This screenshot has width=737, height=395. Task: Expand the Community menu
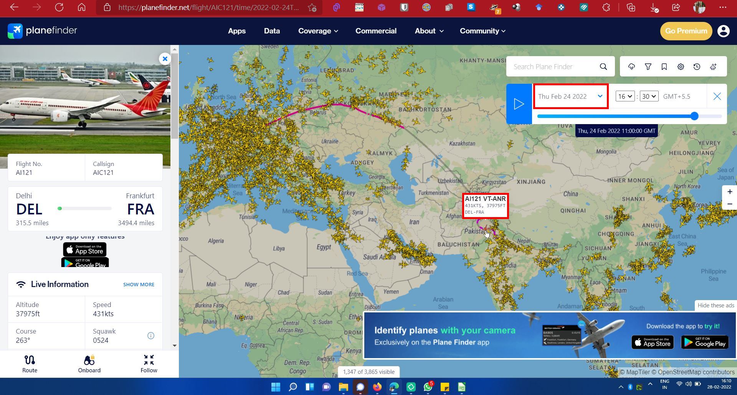[483, 31]
